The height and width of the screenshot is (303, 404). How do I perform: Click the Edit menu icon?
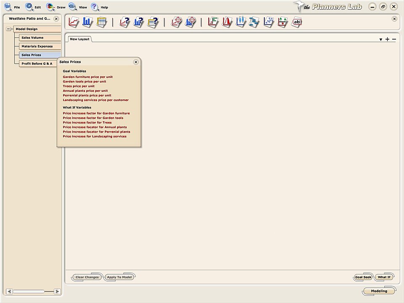click(29, 7)
